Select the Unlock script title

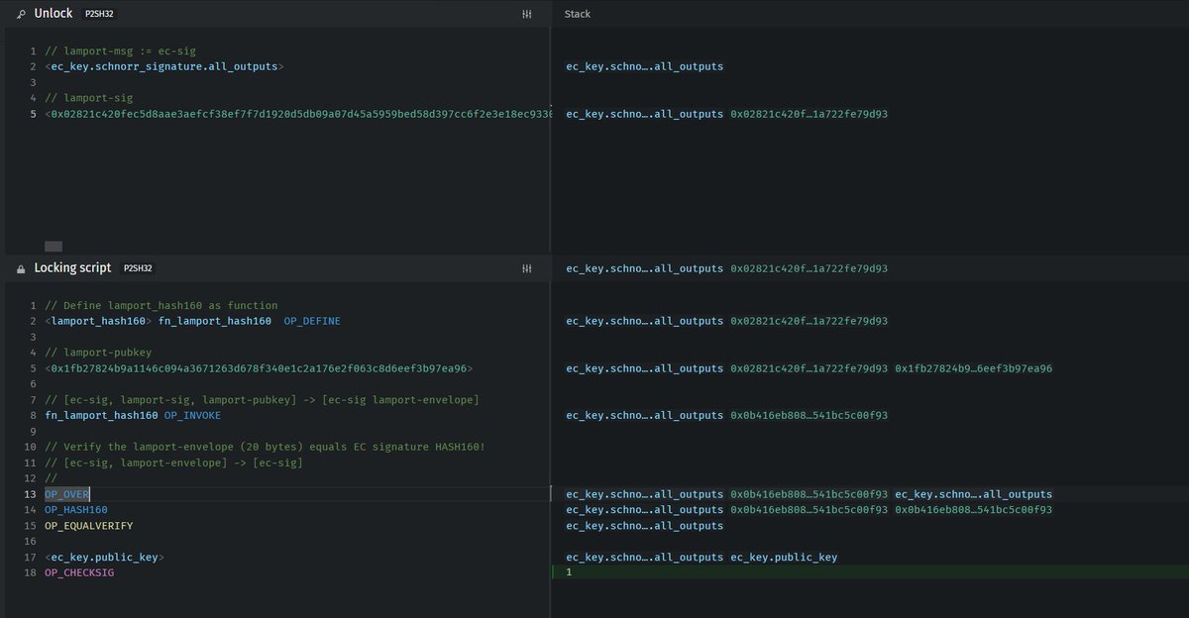coord(54,14)
